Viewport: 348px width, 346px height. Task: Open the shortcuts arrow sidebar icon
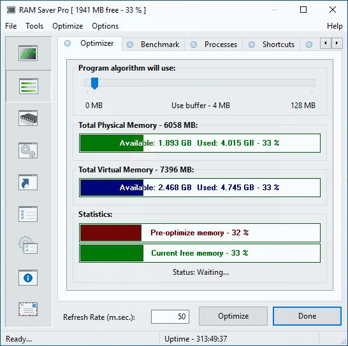tap(28, 183)
